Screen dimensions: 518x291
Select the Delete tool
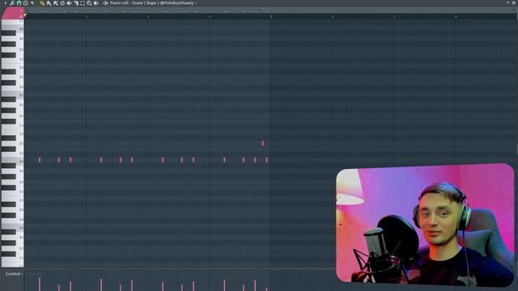62,3
